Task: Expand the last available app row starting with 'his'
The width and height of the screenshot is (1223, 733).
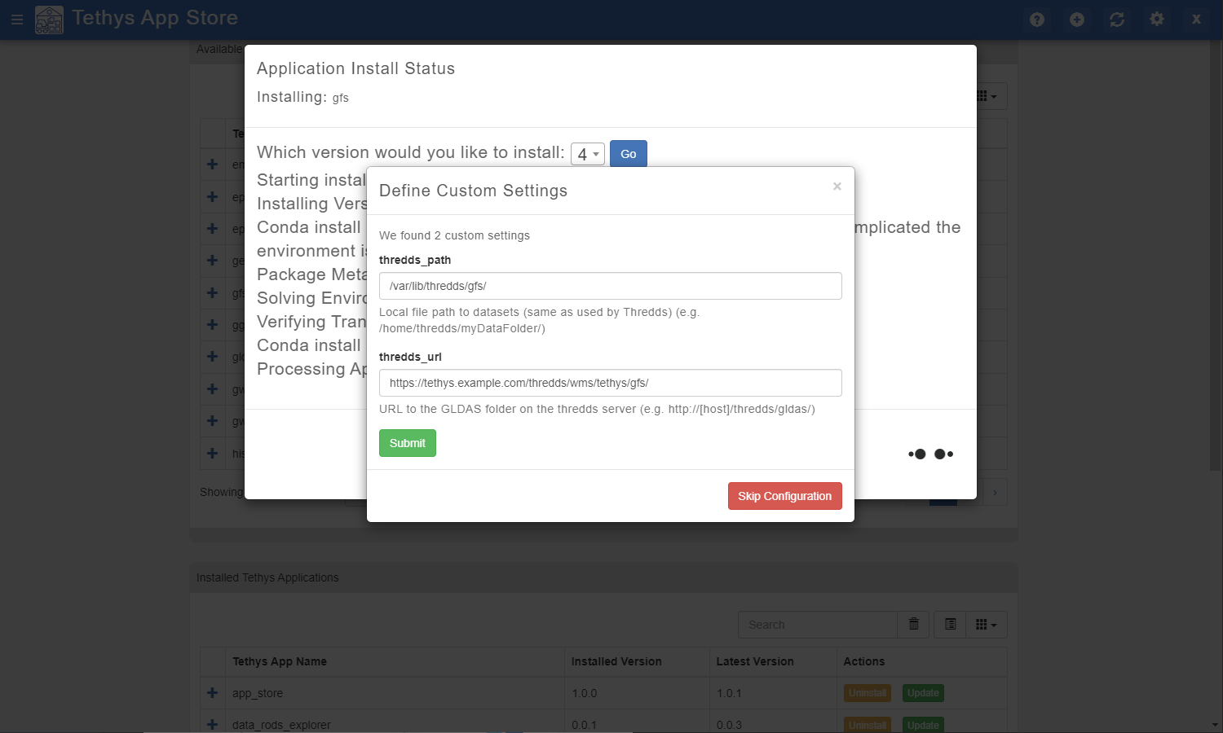Action: click(212, 453)
